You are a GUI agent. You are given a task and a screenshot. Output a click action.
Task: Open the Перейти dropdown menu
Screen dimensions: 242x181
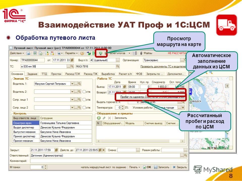(71, 53)
